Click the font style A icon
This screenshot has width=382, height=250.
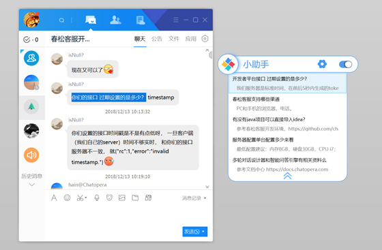tap(54, 198)
